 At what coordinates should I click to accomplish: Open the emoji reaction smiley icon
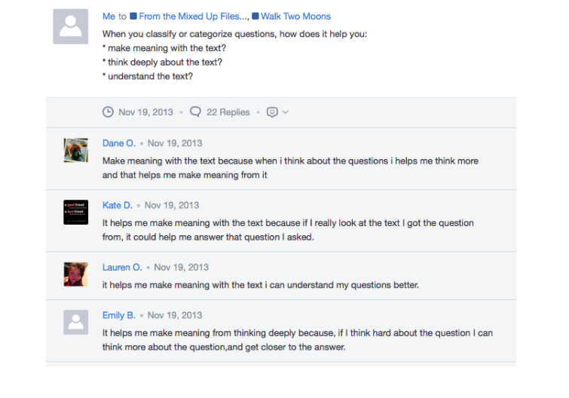(272, 112)
